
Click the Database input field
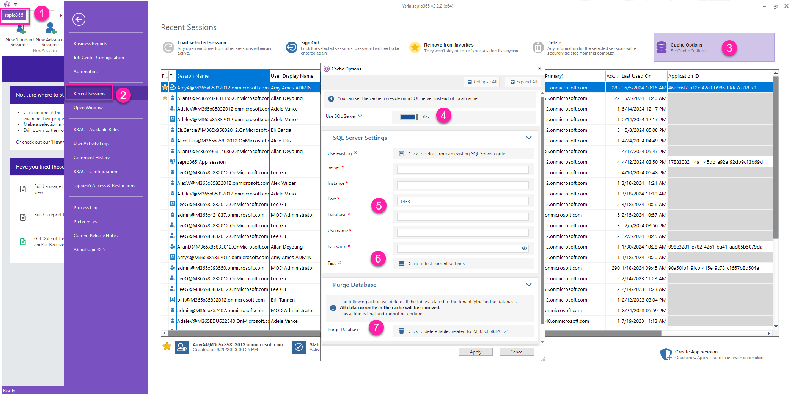click(463, 217)
